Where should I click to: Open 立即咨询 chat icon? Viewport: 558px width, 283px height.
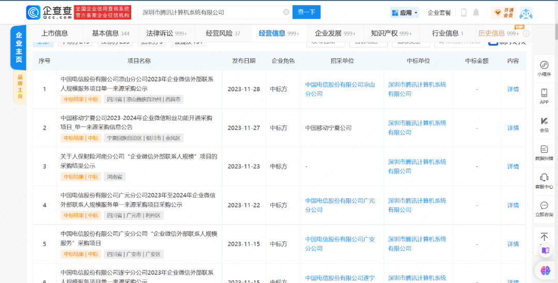(x=544, y=209)
